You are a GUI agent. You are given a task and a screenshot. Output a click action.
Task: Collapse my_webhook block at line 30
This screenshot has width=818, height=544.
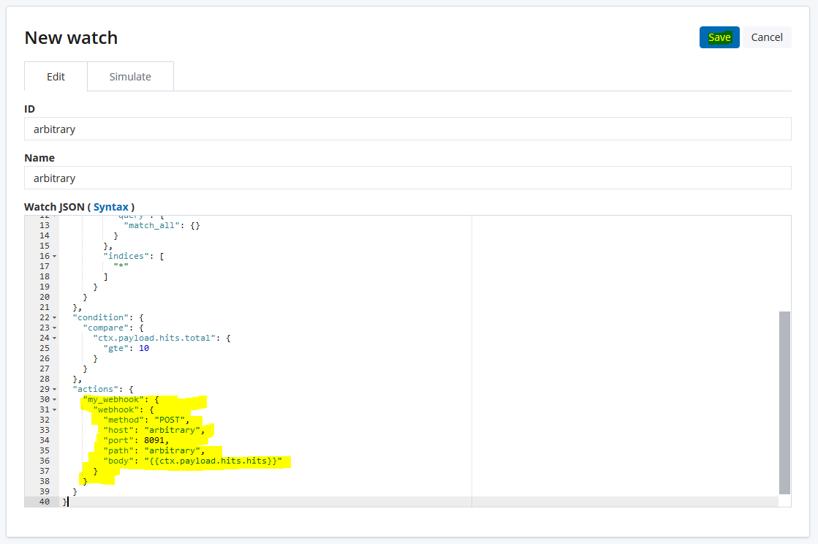[x=54, y=399]
